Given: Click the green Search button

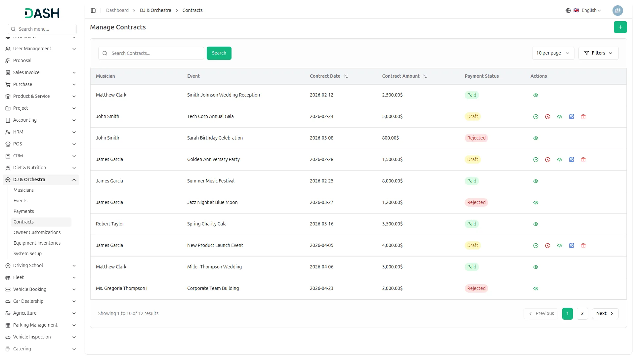Looking at the screenshot, I should tap(219, 53).
